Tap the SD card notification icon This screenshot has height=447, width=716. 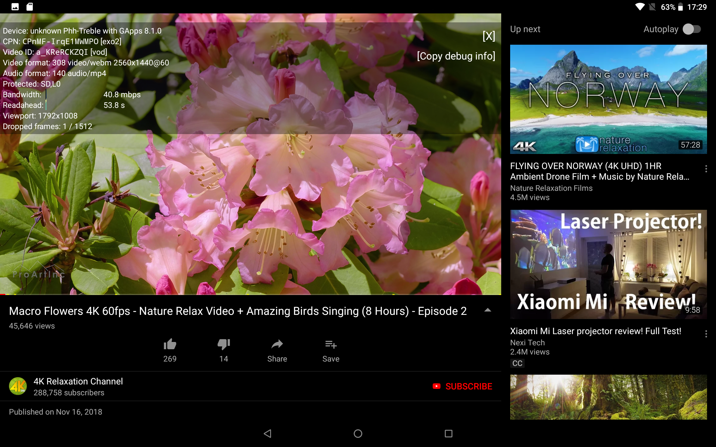(x=30, y=7)
